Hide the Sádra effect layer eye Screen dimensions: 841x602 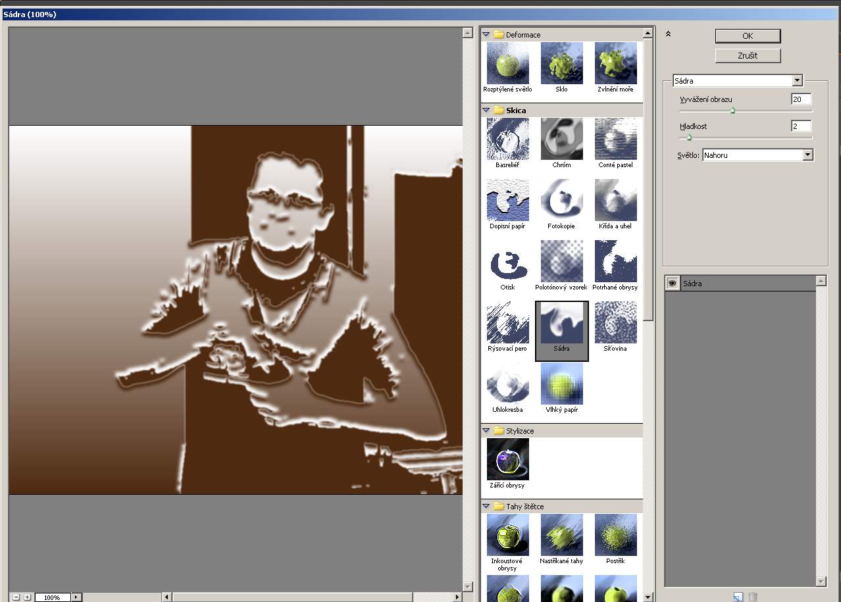tap(672, 283)
